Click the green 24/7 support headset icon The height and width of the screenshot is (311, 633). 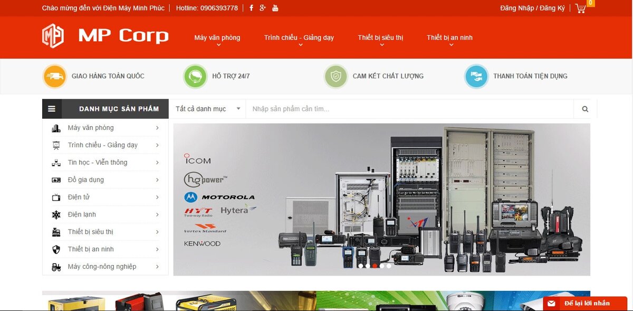195,76
